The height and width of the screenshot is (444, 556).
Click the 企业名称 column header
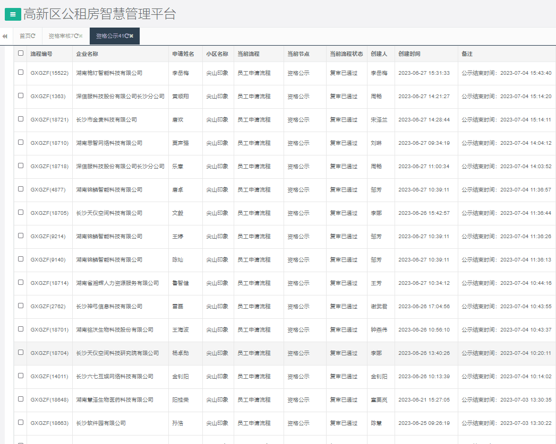pyautogui.click(x=87, y=54)
